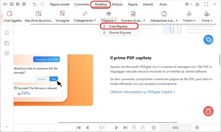Select the Modifica tab
221x132 pixels.
[x=101, y=4]
